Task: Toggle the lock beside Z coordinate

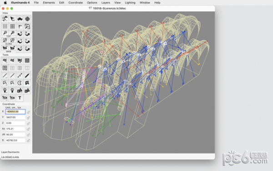Action: point(28,124)
